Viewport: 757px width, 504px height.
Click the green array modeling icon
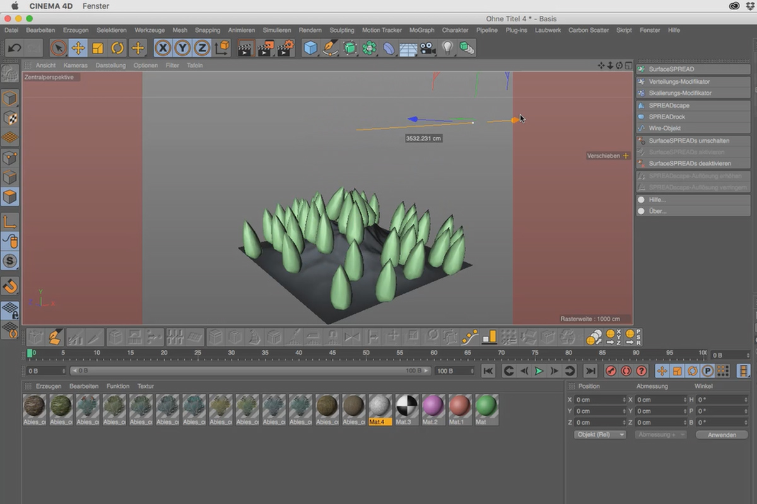[x=370, y=48]
